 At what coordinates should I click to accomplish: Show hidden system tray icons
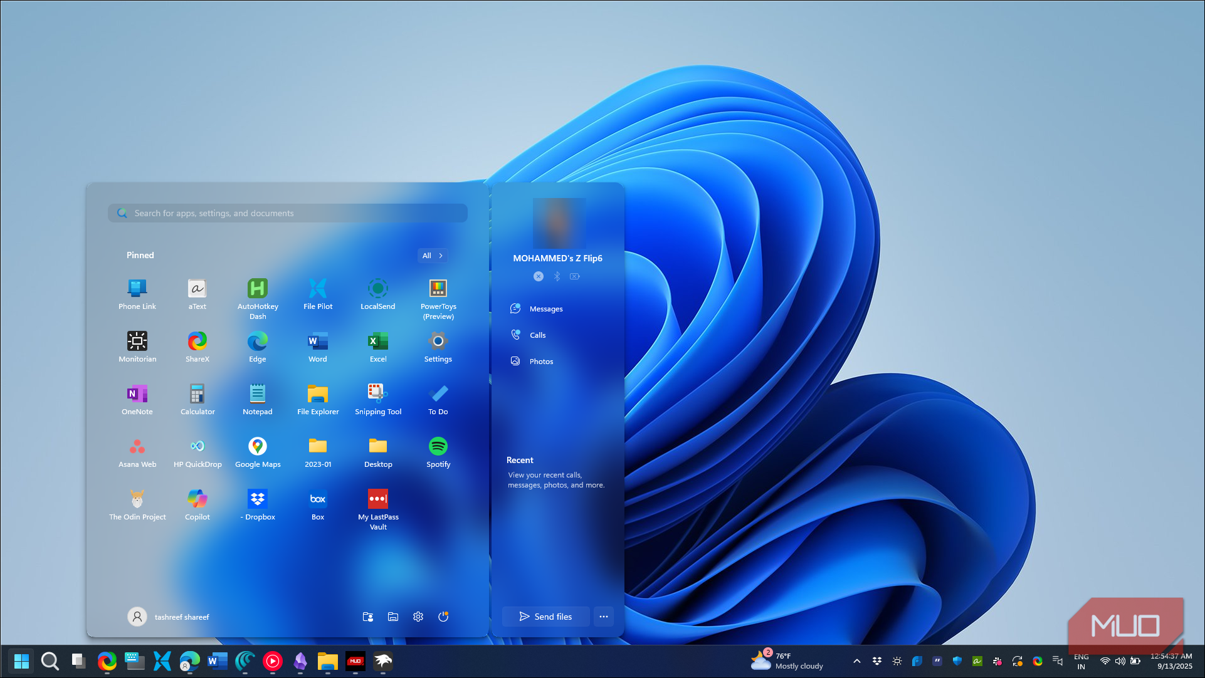(857, 661)
